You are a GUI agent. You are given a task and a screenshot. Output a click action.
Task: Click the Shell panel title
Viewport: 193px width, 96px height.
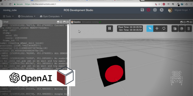(6, 22)
